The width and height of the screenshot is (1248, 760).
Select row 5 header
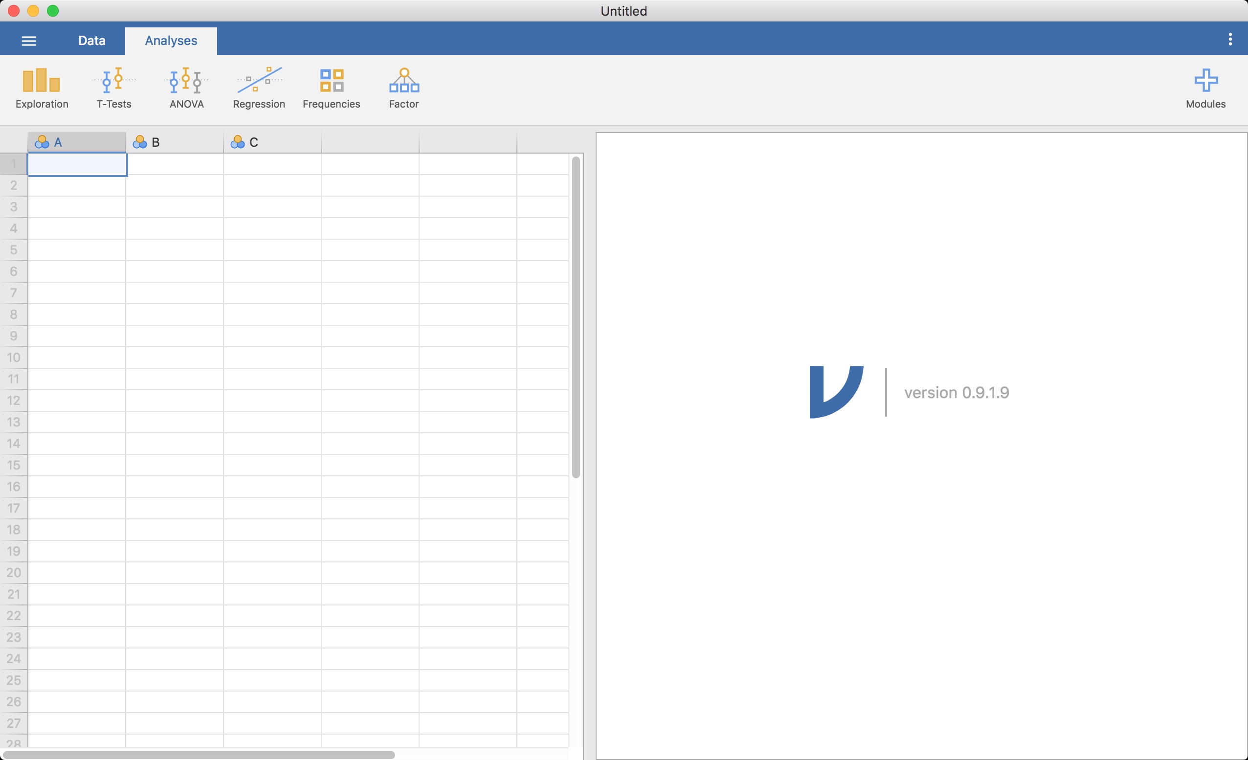[14, 250]
